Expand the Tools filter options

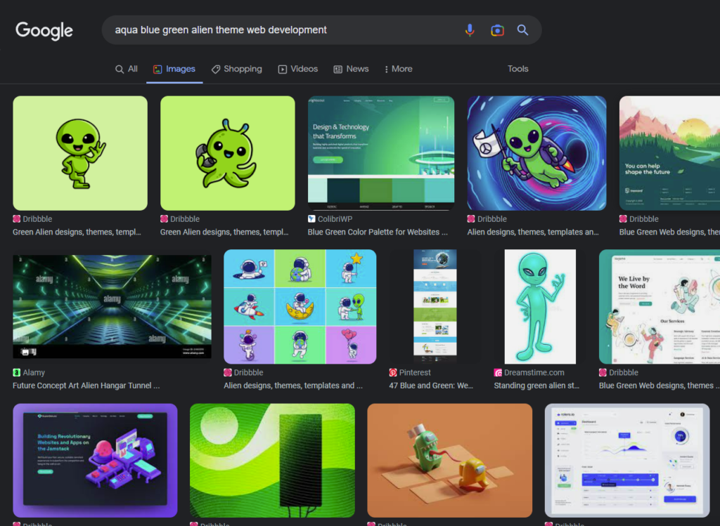pos(517,69)
